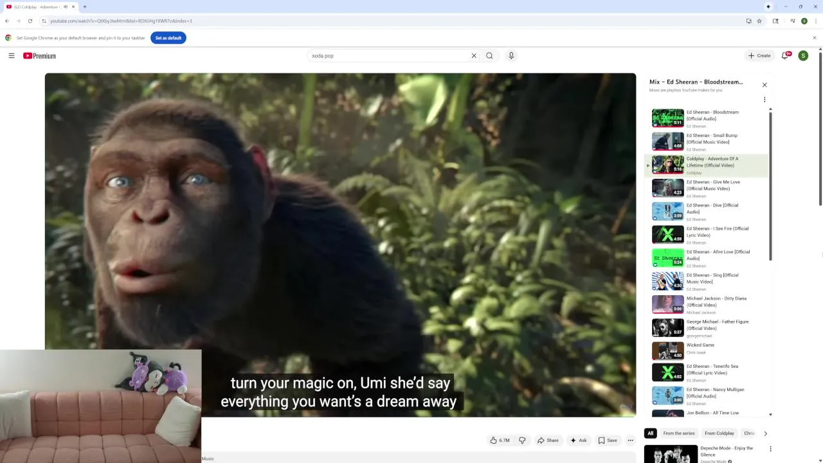The image size is (823, 463).
Task: Click the search magnifier button
Action: click(489, 56)
